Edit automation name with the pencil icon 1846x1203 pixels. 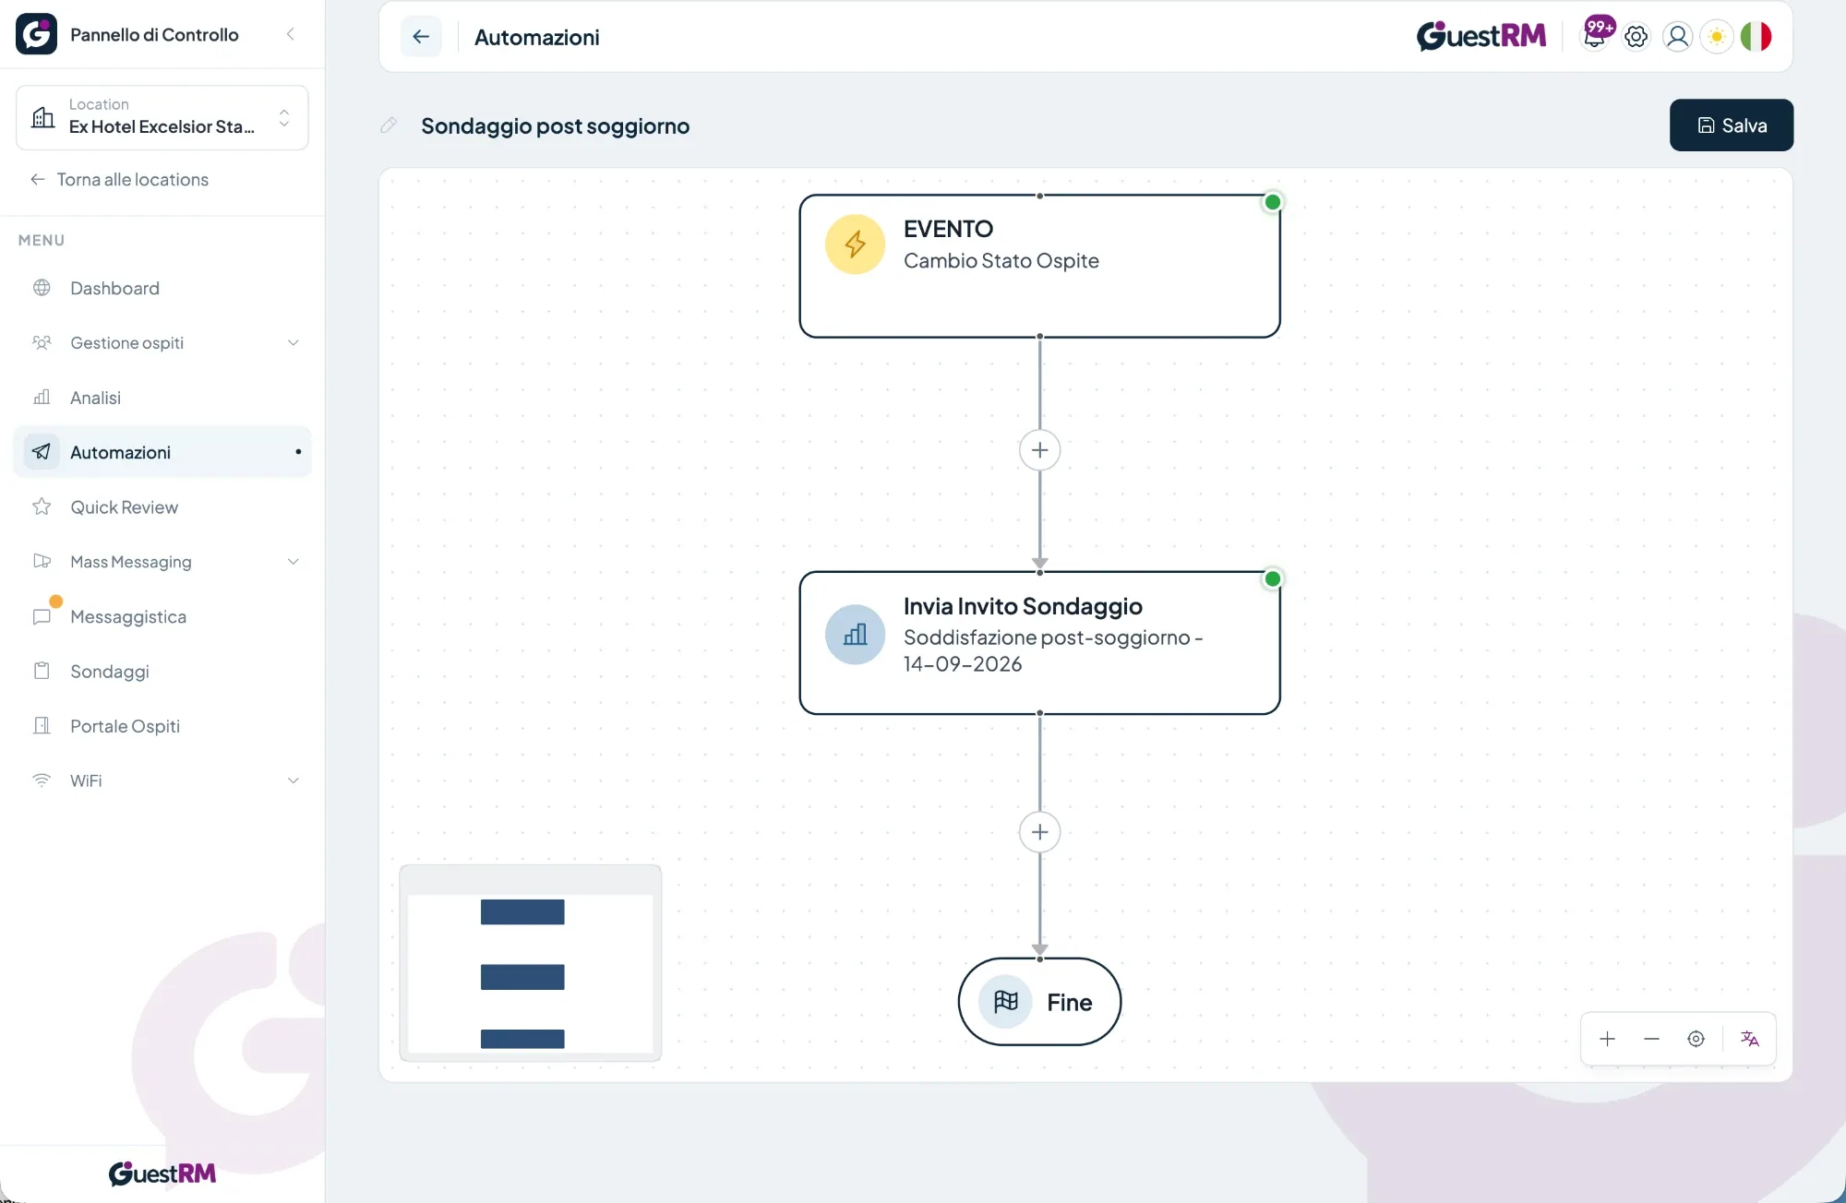click(389, 125)
